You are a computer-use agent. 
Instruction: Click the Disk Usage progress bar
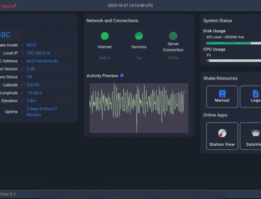tap(233, 43)
